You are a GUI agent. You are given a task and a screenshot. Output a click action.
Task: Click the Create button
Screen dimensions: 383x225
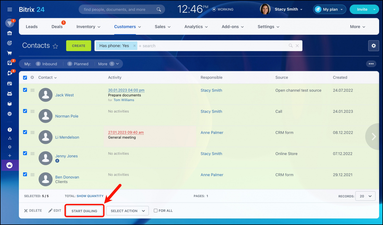[x=79, y=46]
